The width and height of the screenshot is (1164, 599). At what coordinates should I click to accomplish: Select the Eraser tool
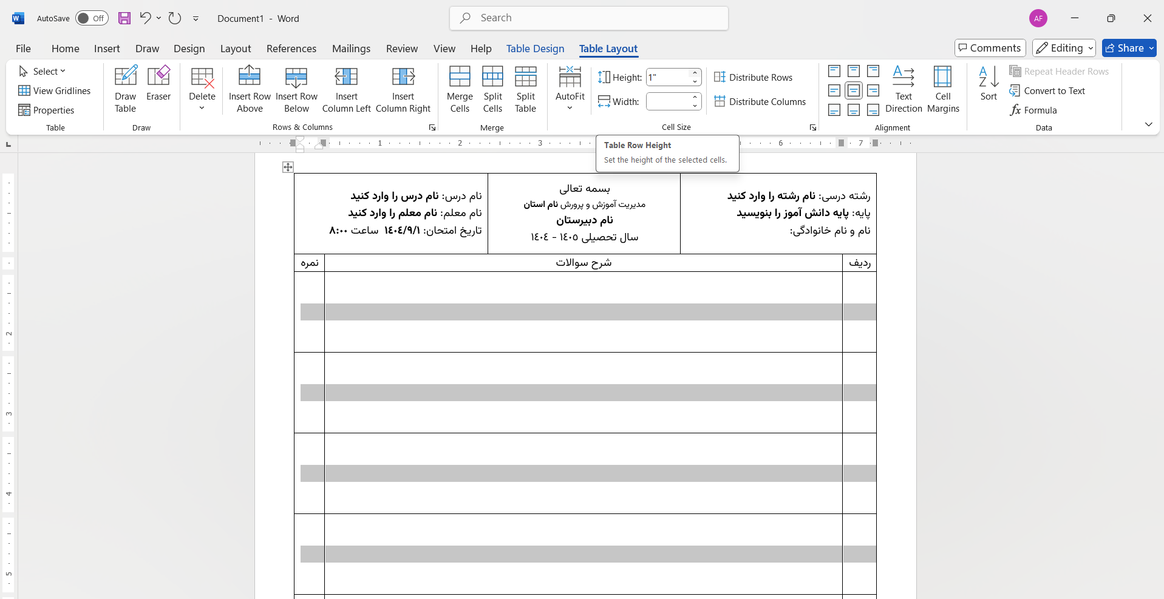(158, 84)
